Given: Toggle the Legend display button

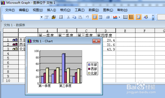Looking at the screenshot, I should (138, 17).
